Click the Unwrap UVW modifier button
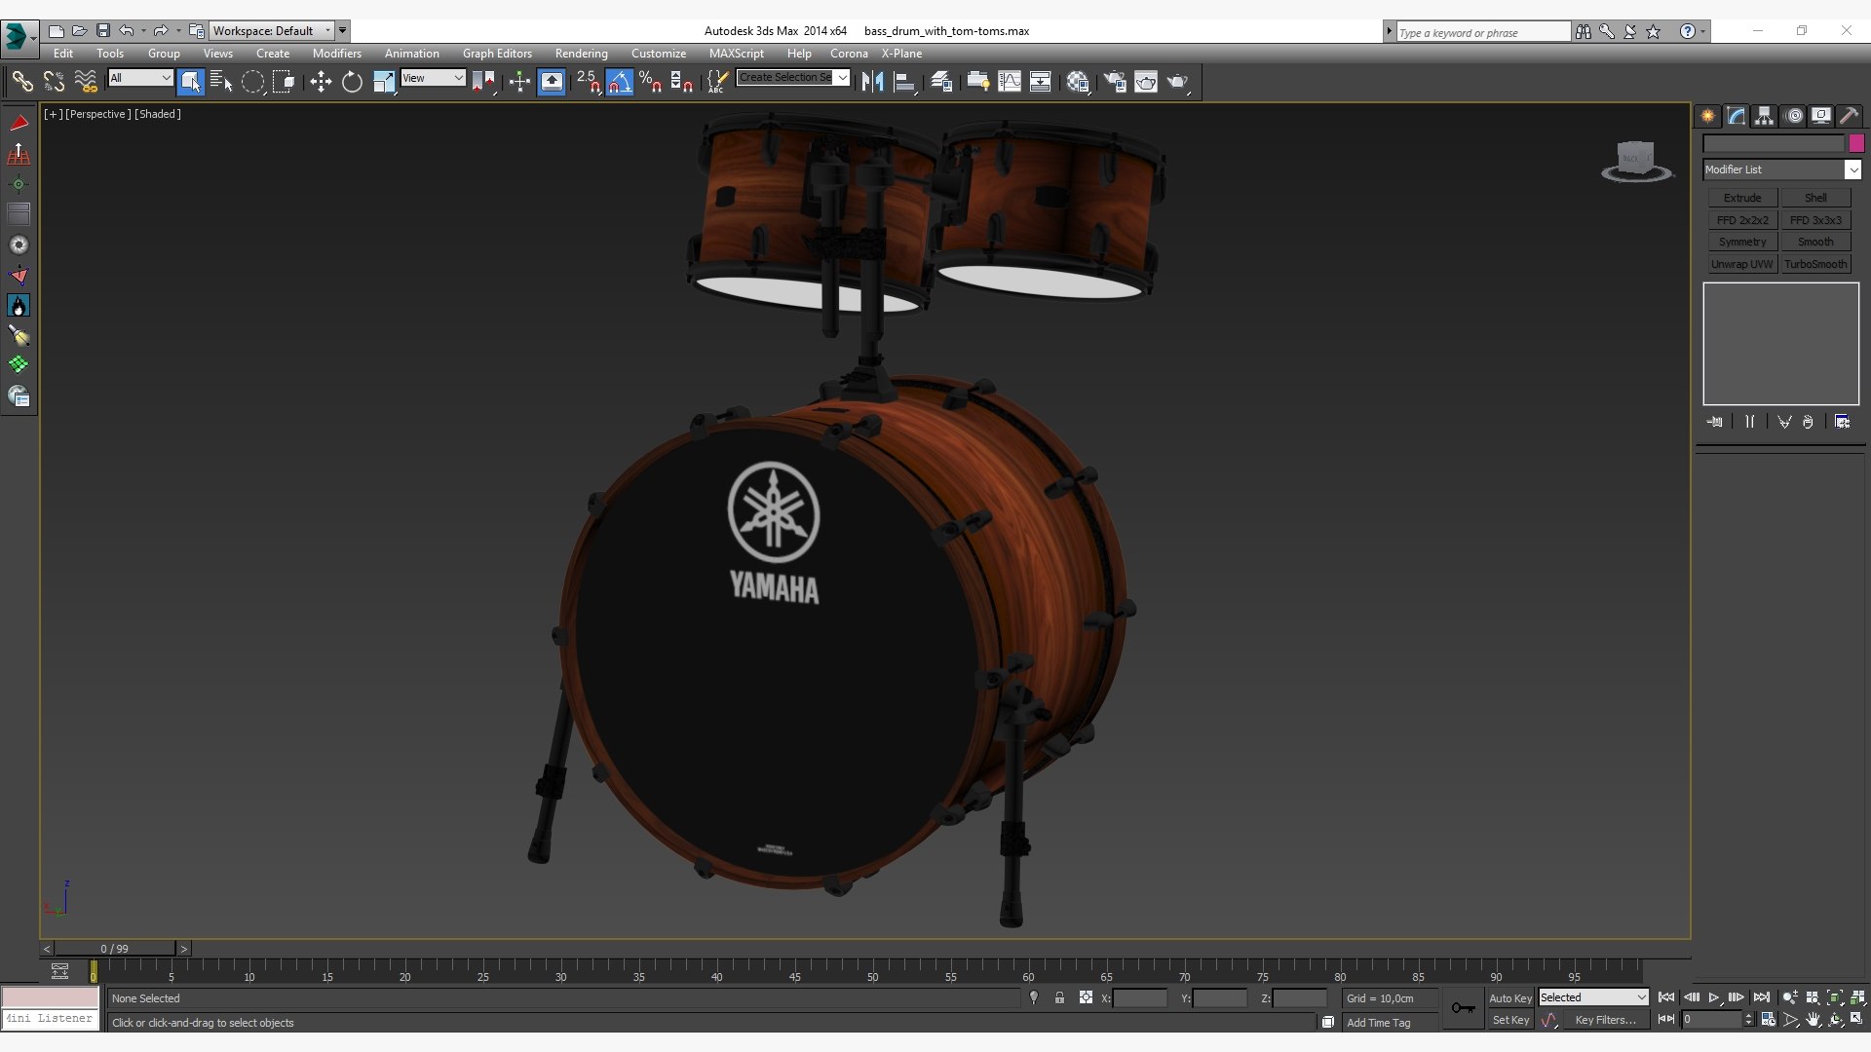 coord(1742,264)
